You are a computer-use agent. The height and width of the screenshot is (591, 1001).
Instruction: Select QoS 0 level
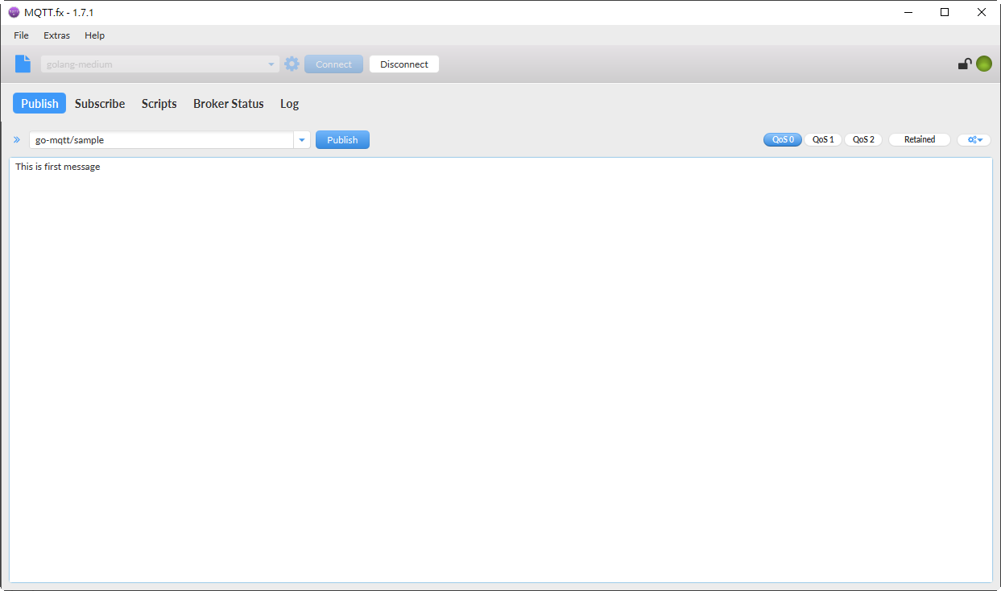(x=783, y=140)
